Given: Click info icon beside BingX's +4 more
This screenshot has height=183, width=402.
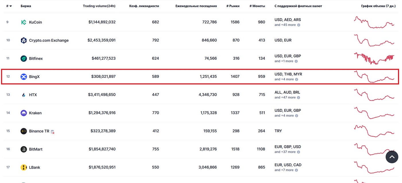Looking at the screenshot, I should coord(297,79).
